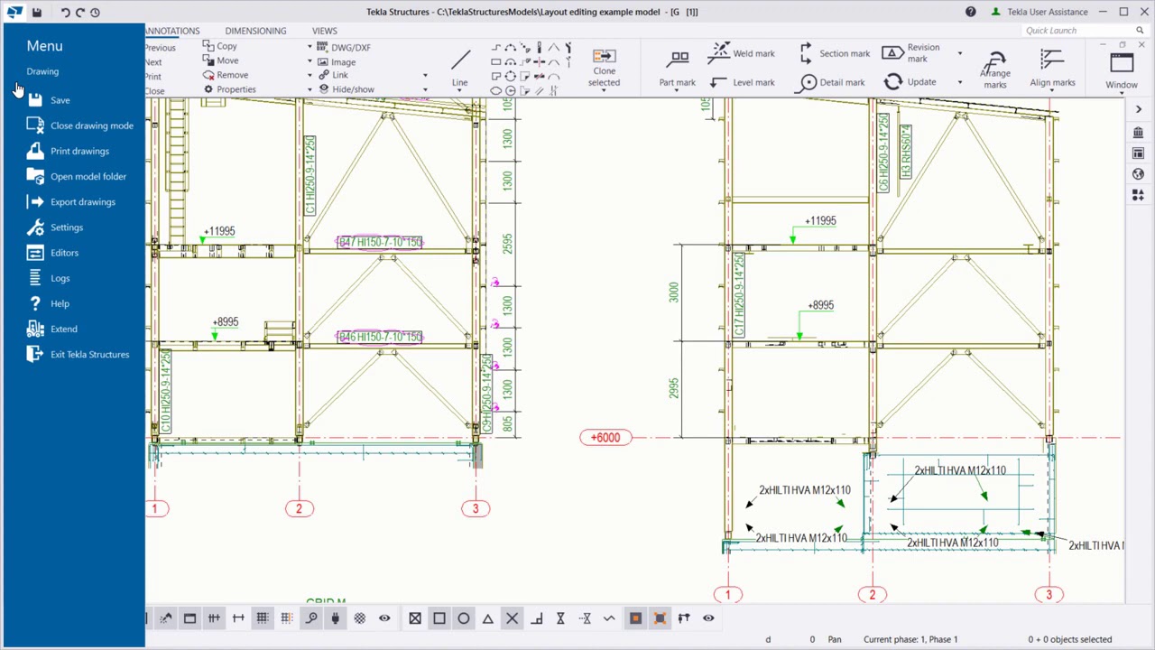Image resolution: width=1155 pixels, height=650 pixels.
Task: Click the side pane library icon
Action: coord(1139,133)
